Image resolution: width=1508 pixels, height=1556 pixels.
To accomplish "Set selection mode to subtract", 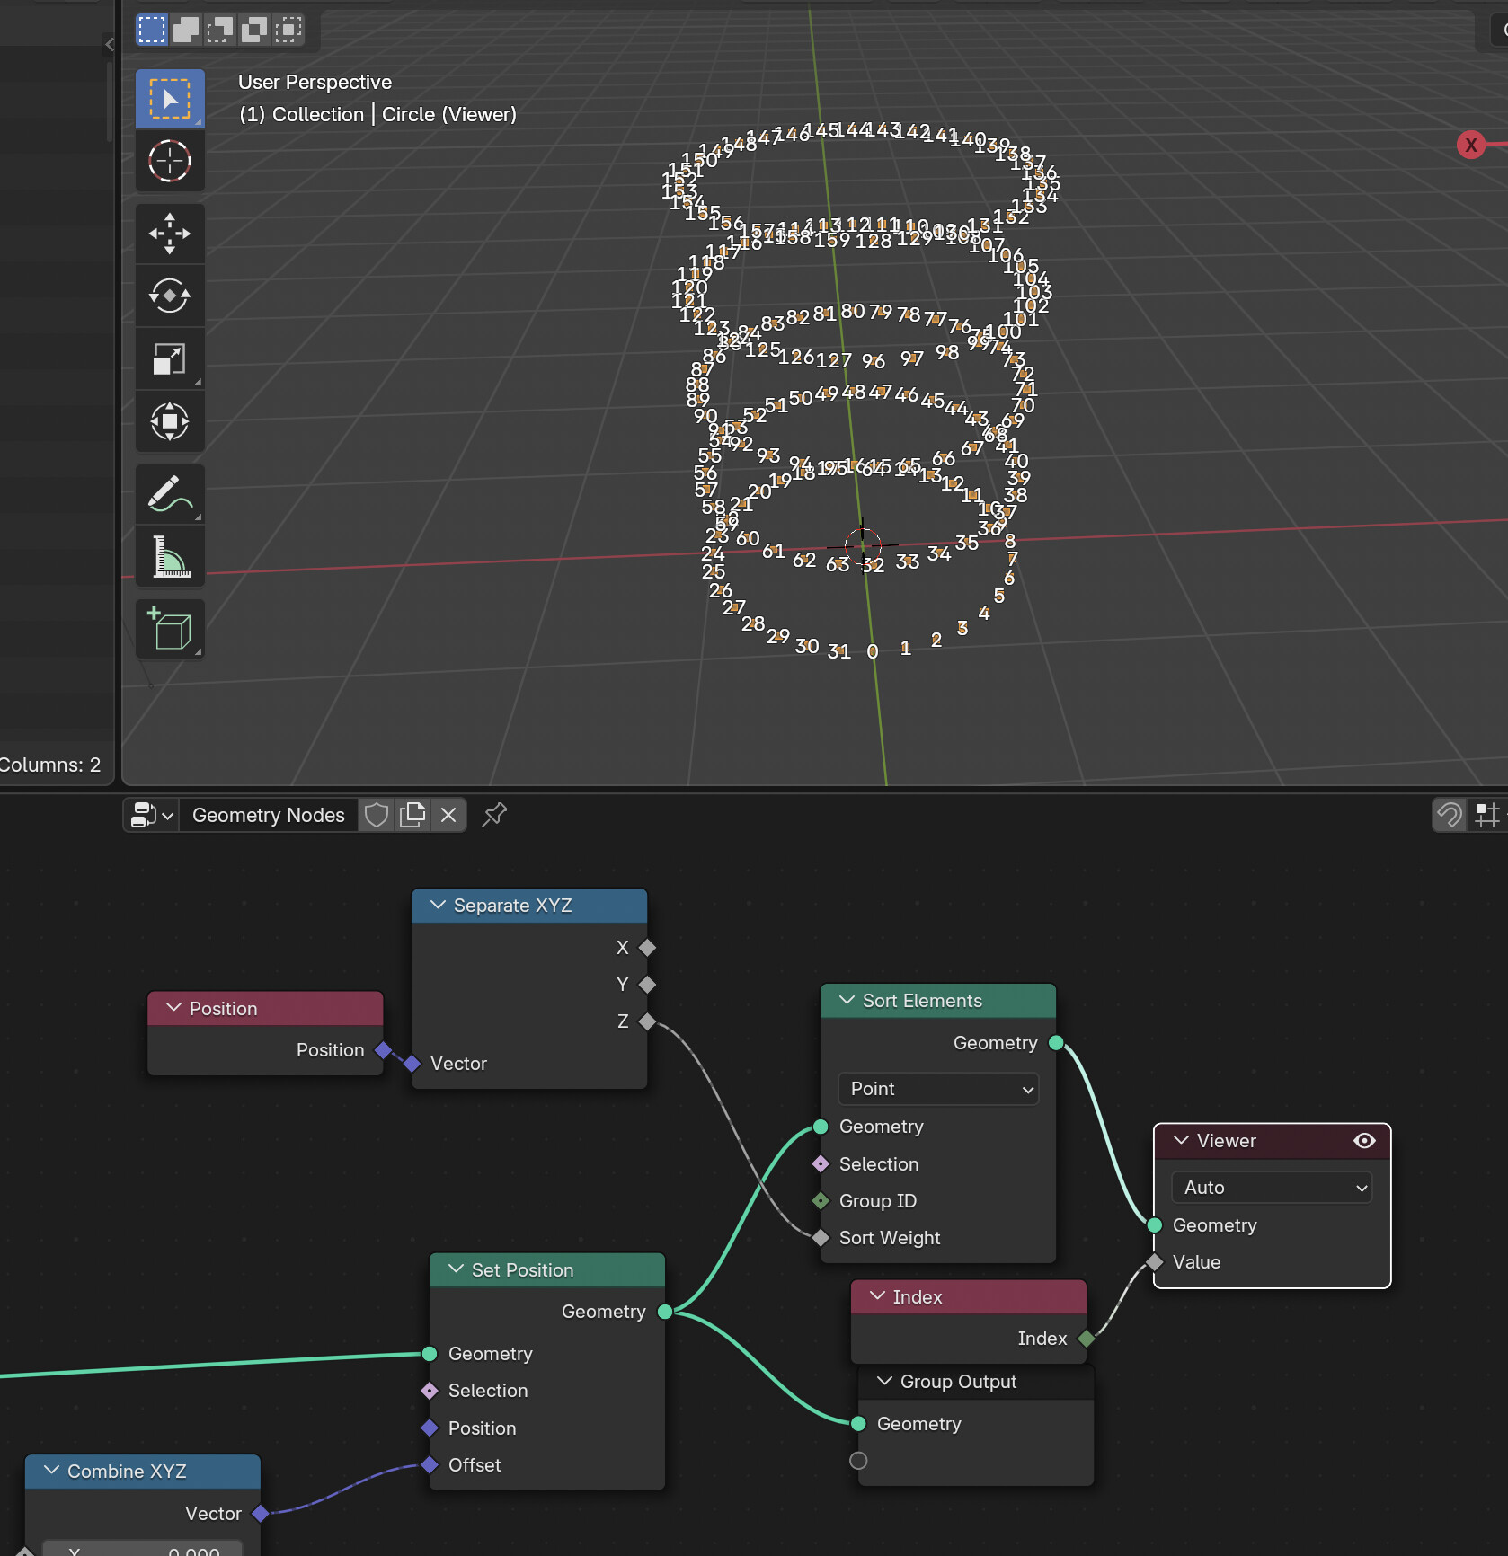I will point(220,30).
